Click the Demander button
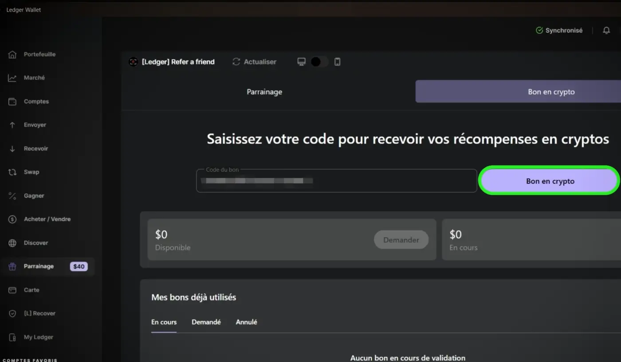 coord(401,239)
